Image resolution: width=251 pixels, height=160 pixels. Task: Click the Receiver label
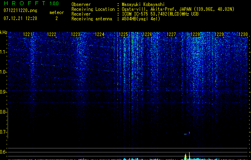click(81, 14)
